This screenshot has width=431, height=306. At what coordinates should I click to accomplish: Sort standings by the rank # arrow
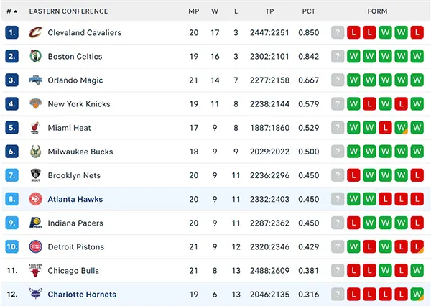11,11
